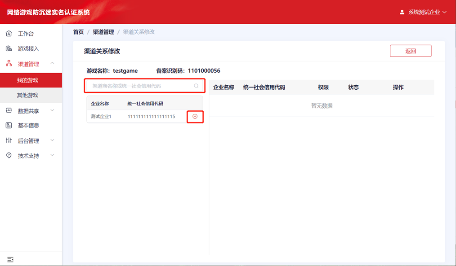
Task: Select 其他游戏 submenu item
Action: tap(31, 95)
